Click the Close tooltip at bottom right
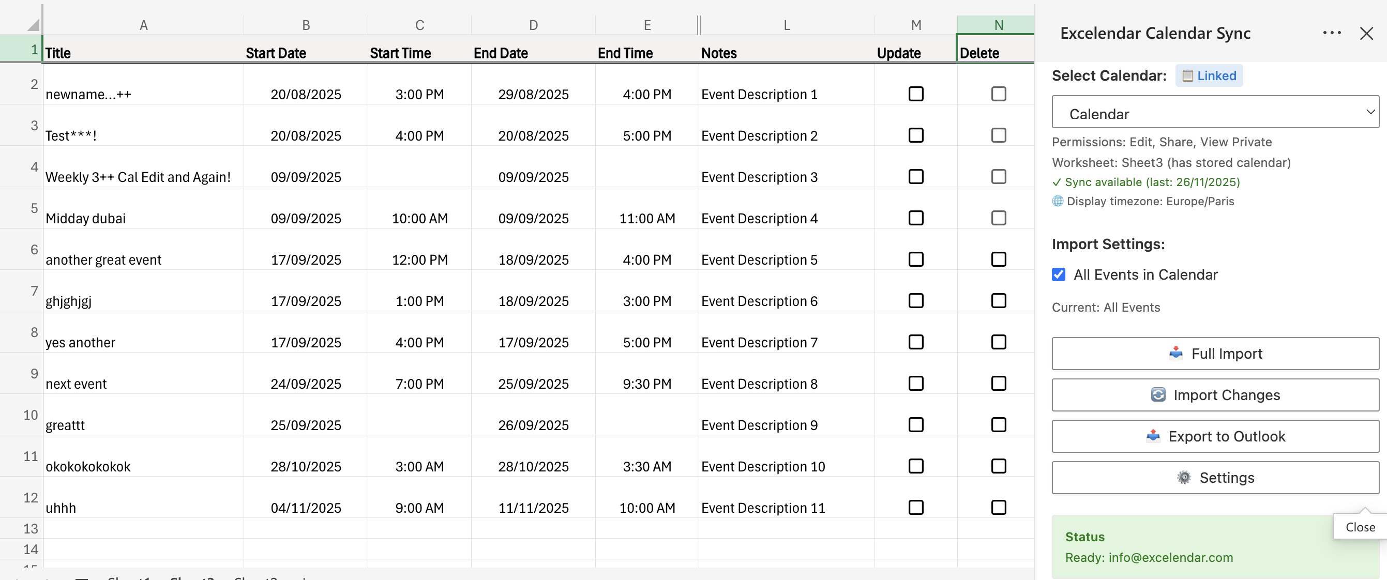Image resolution: width=1387 pixels, height=580 pixels. pyautogui.click(x=1361, y=527)
